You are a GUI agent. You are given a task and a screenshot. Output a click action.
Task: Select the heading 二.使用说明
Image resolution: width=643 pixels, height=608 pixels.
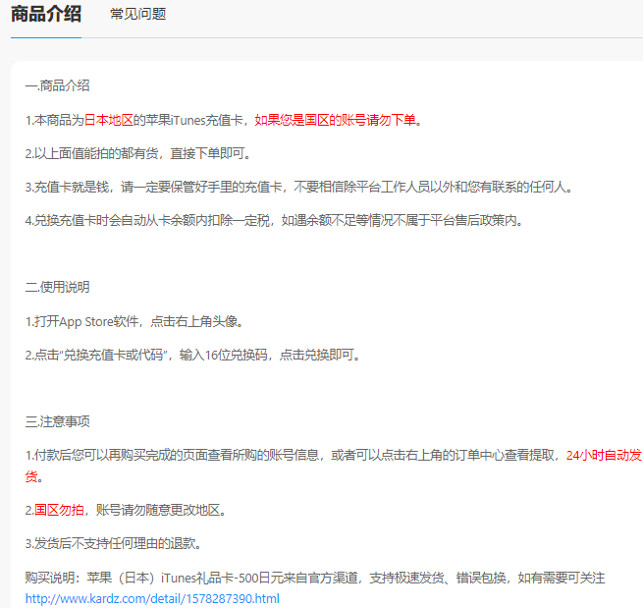pyautogui.click(x=57, y=287)
